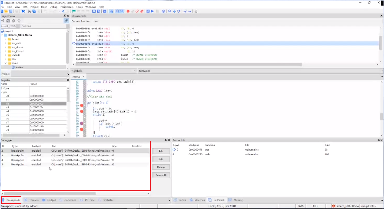Open the Debug menu
Image resolution: width=384 pixels, height=209 pixels.
[54, 7]
